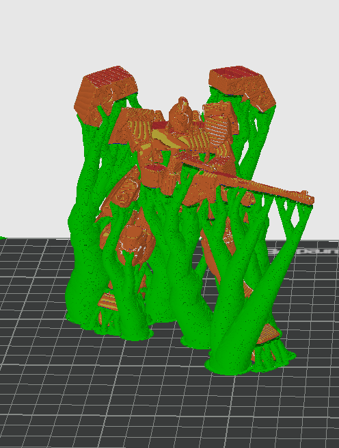Click red top surface of left shoulder block
The width and height of the screenshot is (339, 448).
[x=109, y=76]
